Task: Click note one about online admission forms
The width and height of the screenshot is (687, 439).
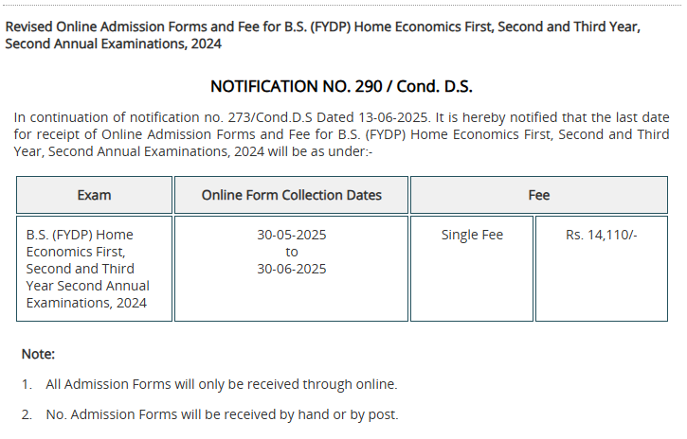Action: click(209, 384)
